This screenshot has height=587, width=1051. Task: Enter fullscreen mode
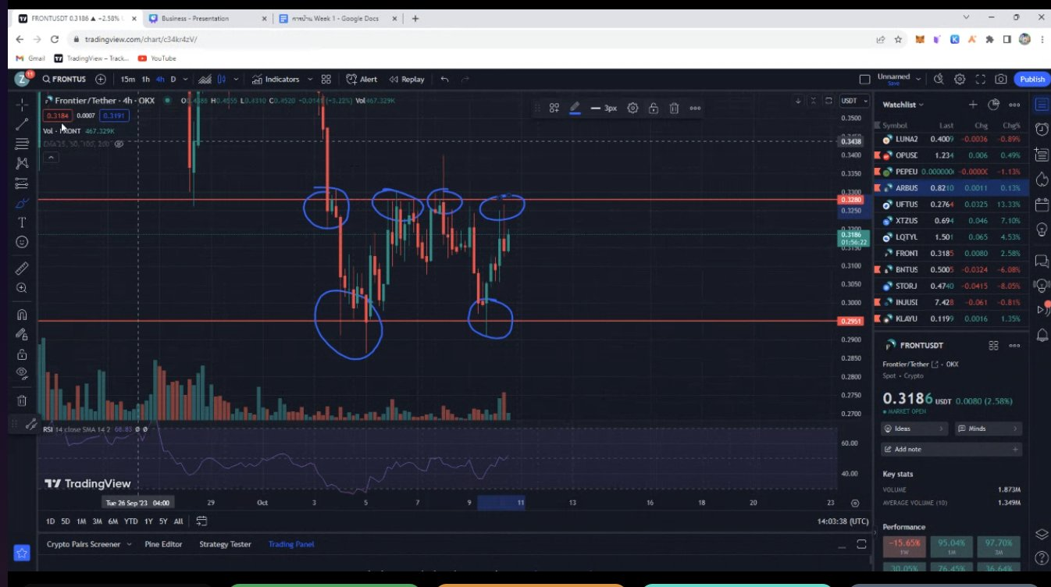pos(981,79)
